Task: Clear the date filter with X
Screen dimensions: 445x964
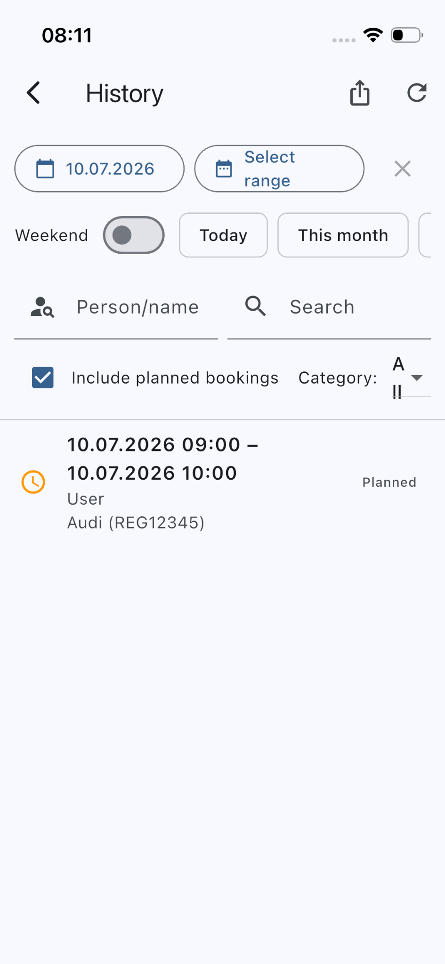Action: [403, 169]
